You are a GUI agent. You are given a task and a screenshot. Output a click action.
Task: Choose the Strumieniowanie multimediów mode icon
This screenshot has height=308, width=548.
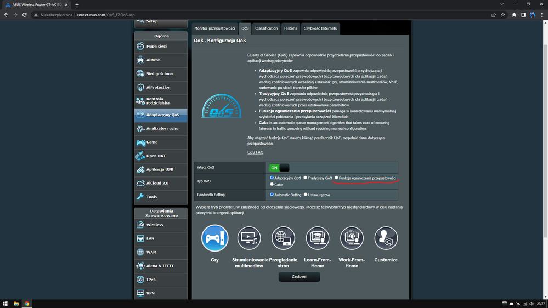coord(249,238)
